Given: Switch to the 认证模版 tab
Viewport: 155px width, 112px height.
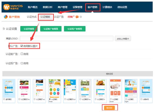Looking at the screenshot, I should (45, 17).
